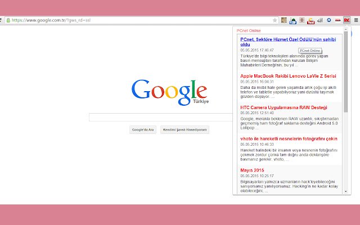Open the blue circle extension icon
The width and height of the screenshot is (360, 225).
pyautogui.click(x=328, y=20)
